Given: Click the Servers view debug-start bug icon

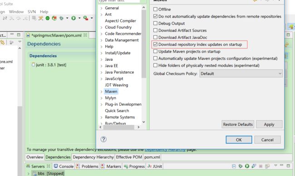Looking at the screenshot, I should click(241, 166).
